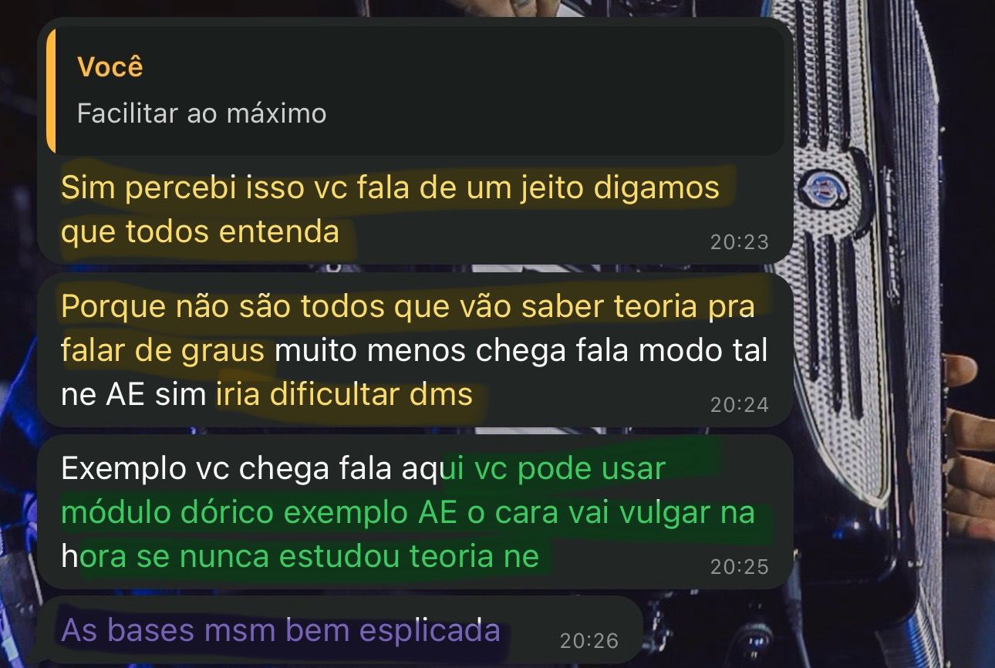This screenshot has width=995, height=668.
Task: Click the 20:25 timestamp
Action: click(x=739, y=567)
